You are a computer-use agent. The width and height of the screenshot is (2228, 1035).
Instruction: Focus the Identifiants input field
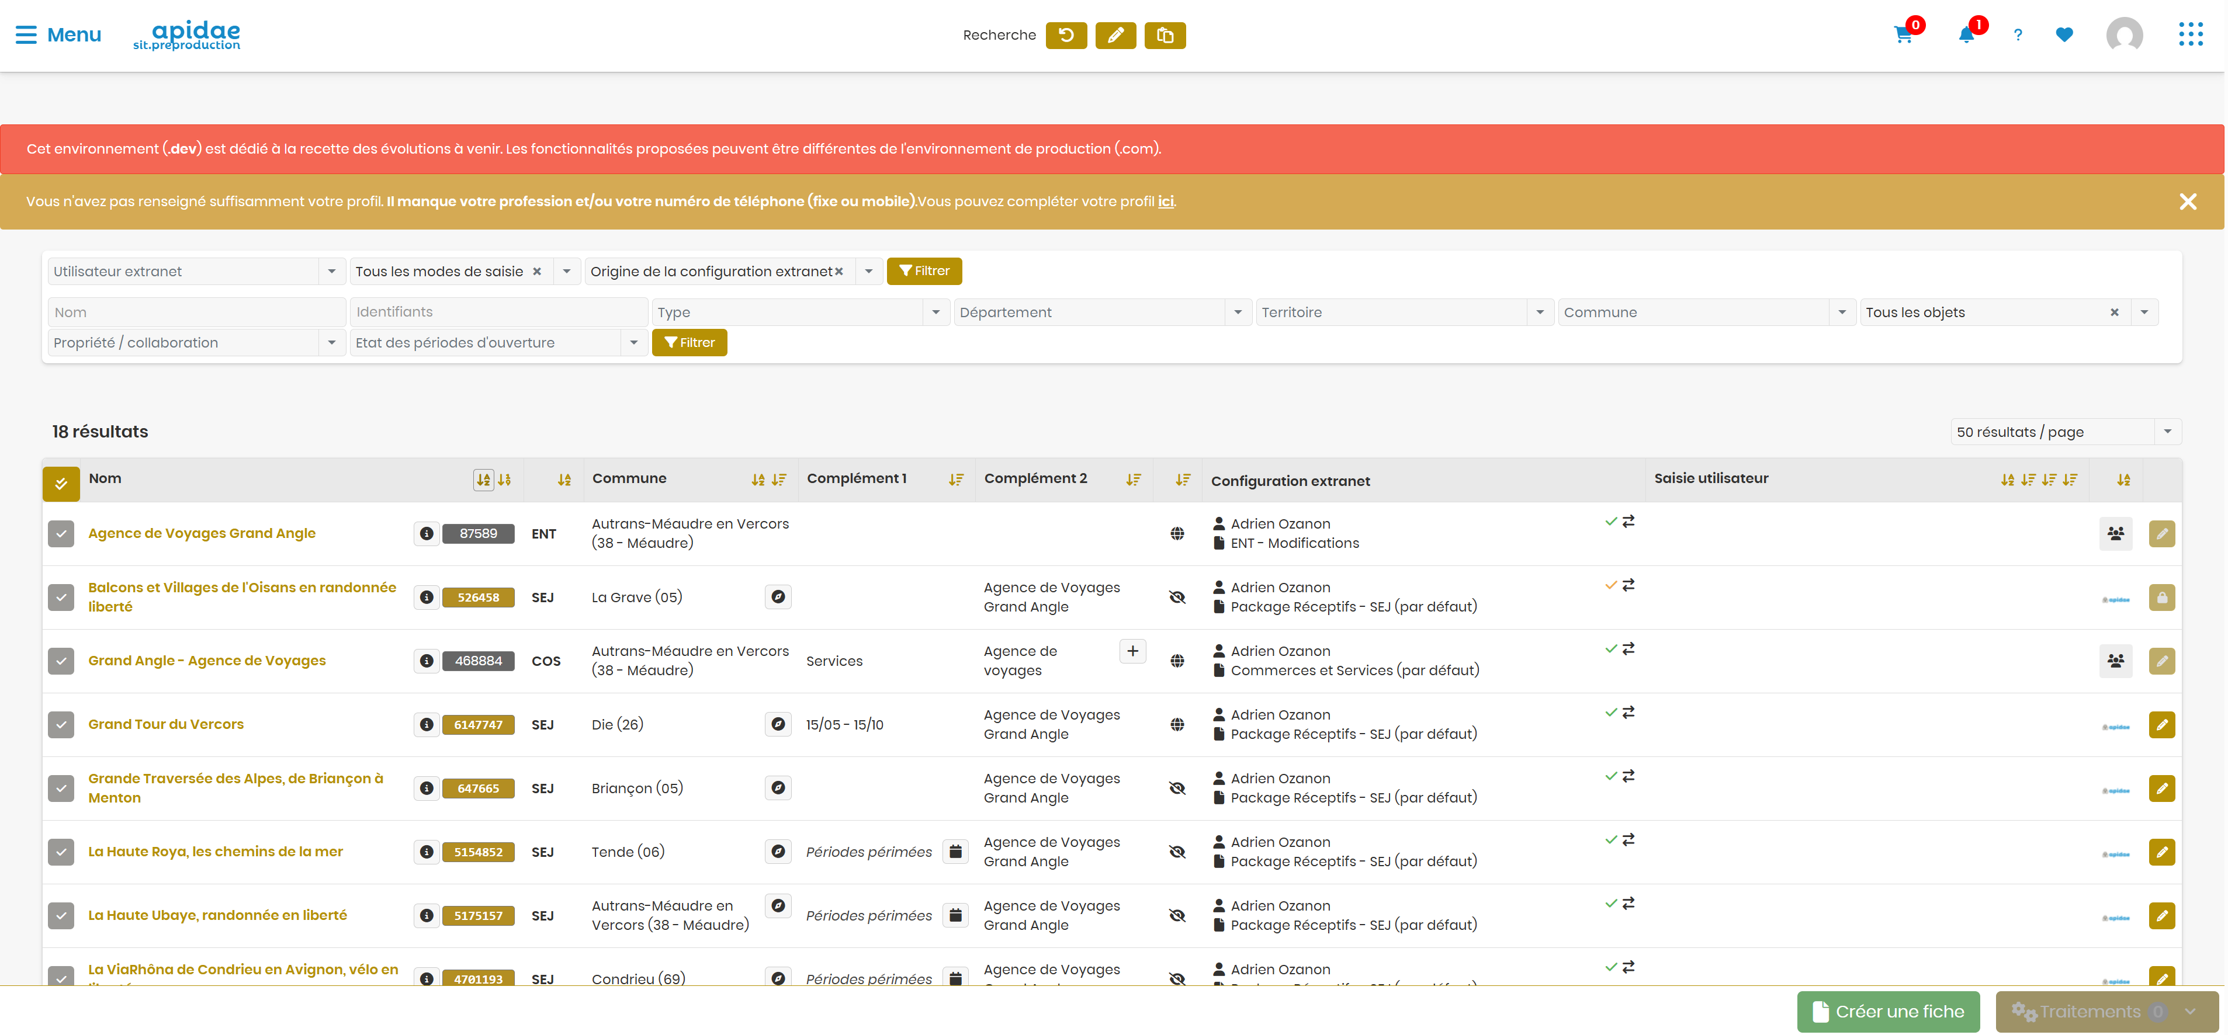pyautogui.click(x=498, y=312)
